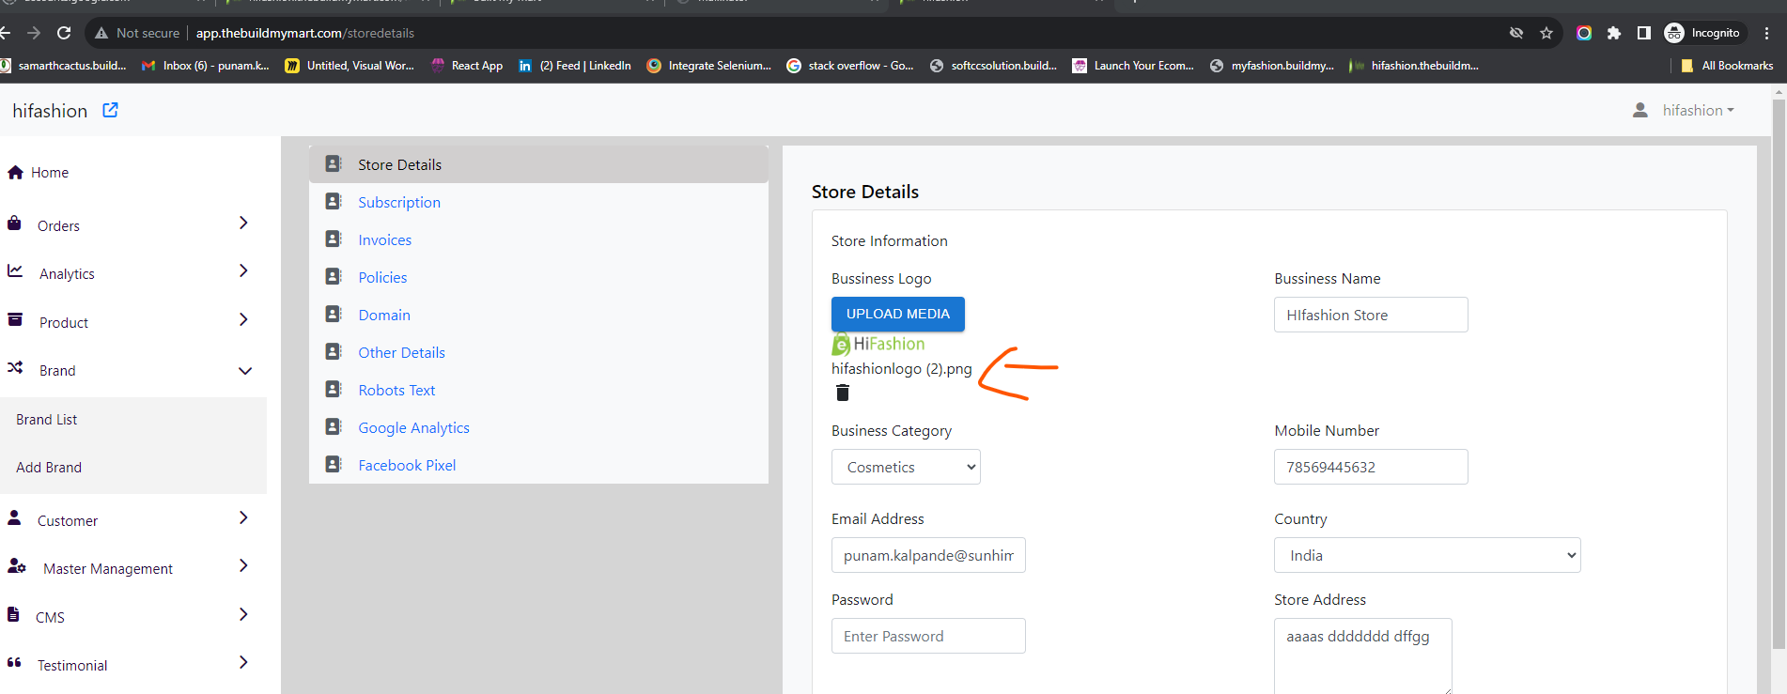Open the All Bookmarks folder
Screen dimensions: 1787x694
pos(1727,66)
